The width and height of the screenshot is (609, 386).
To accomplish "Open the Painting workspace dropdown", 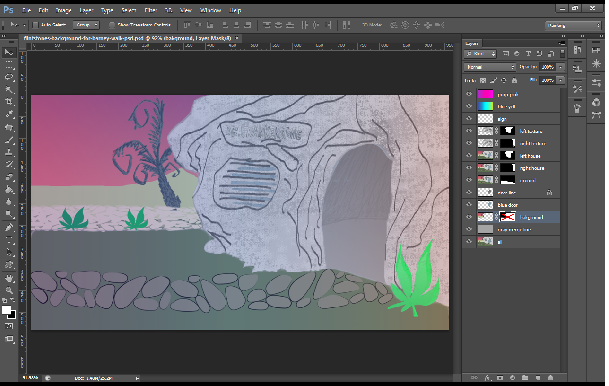I will (x=573, y=26).
